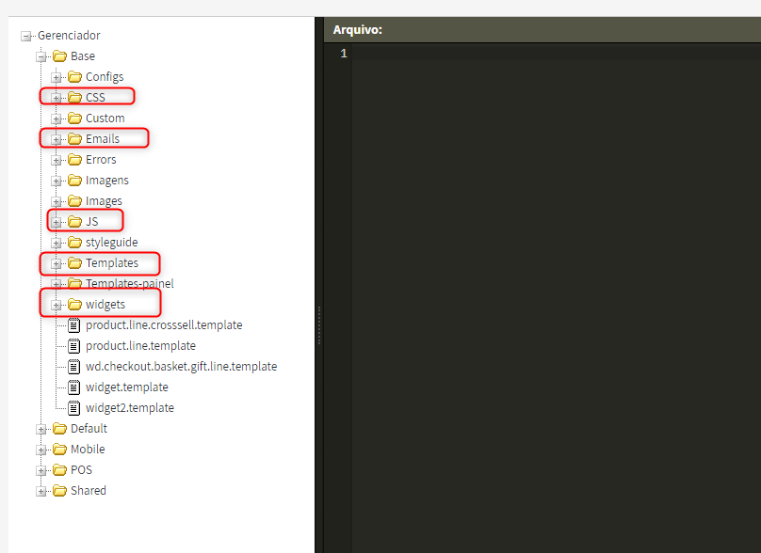Image resolution: width=761 pixels, height=553 pixels.
Task: Select the Errors label
Action: (101, 160)
